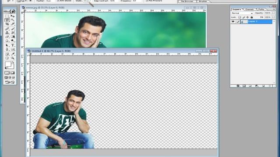The image size is (280, 157).
Task: Click the Layer 1 thumbnail
Action: pos(244,21)
